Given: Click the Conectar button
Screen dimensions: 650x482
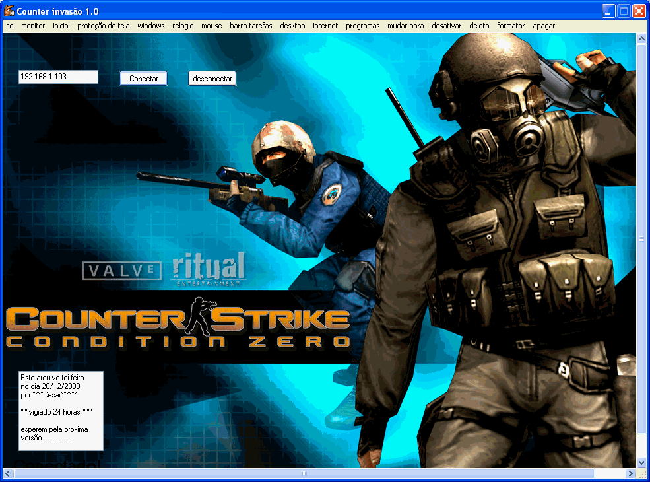Looking at the screenshot, I should (143, 78).
